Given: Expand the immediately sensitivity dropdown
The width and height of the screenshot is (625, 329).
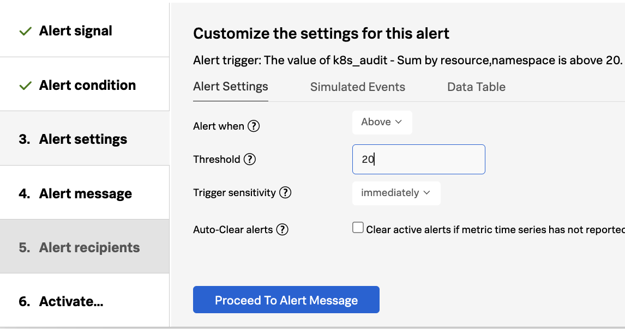Looking at the screenshot, I should click(x=396, y=193).
